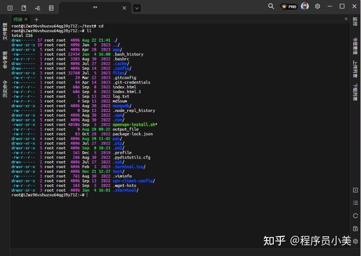Screen dimensions: 361x256
Task: Close the terminal pane with small X
Action: tap(346, 19)
